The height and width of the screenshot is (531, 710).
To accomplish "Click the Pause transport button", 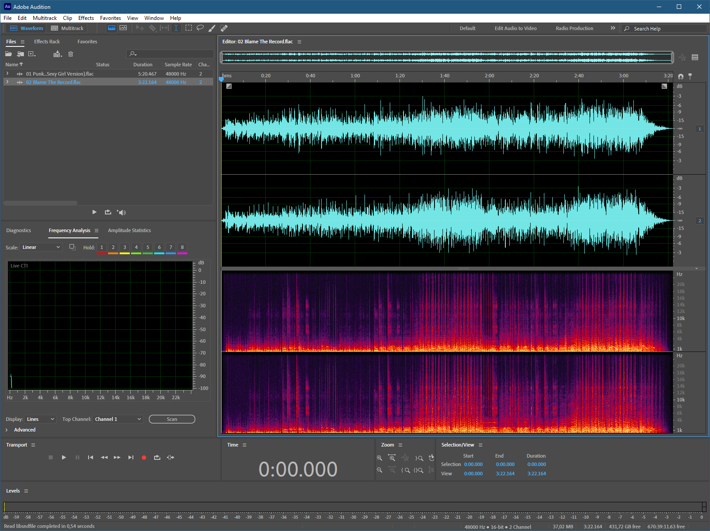I will click(x=78, y=458).
